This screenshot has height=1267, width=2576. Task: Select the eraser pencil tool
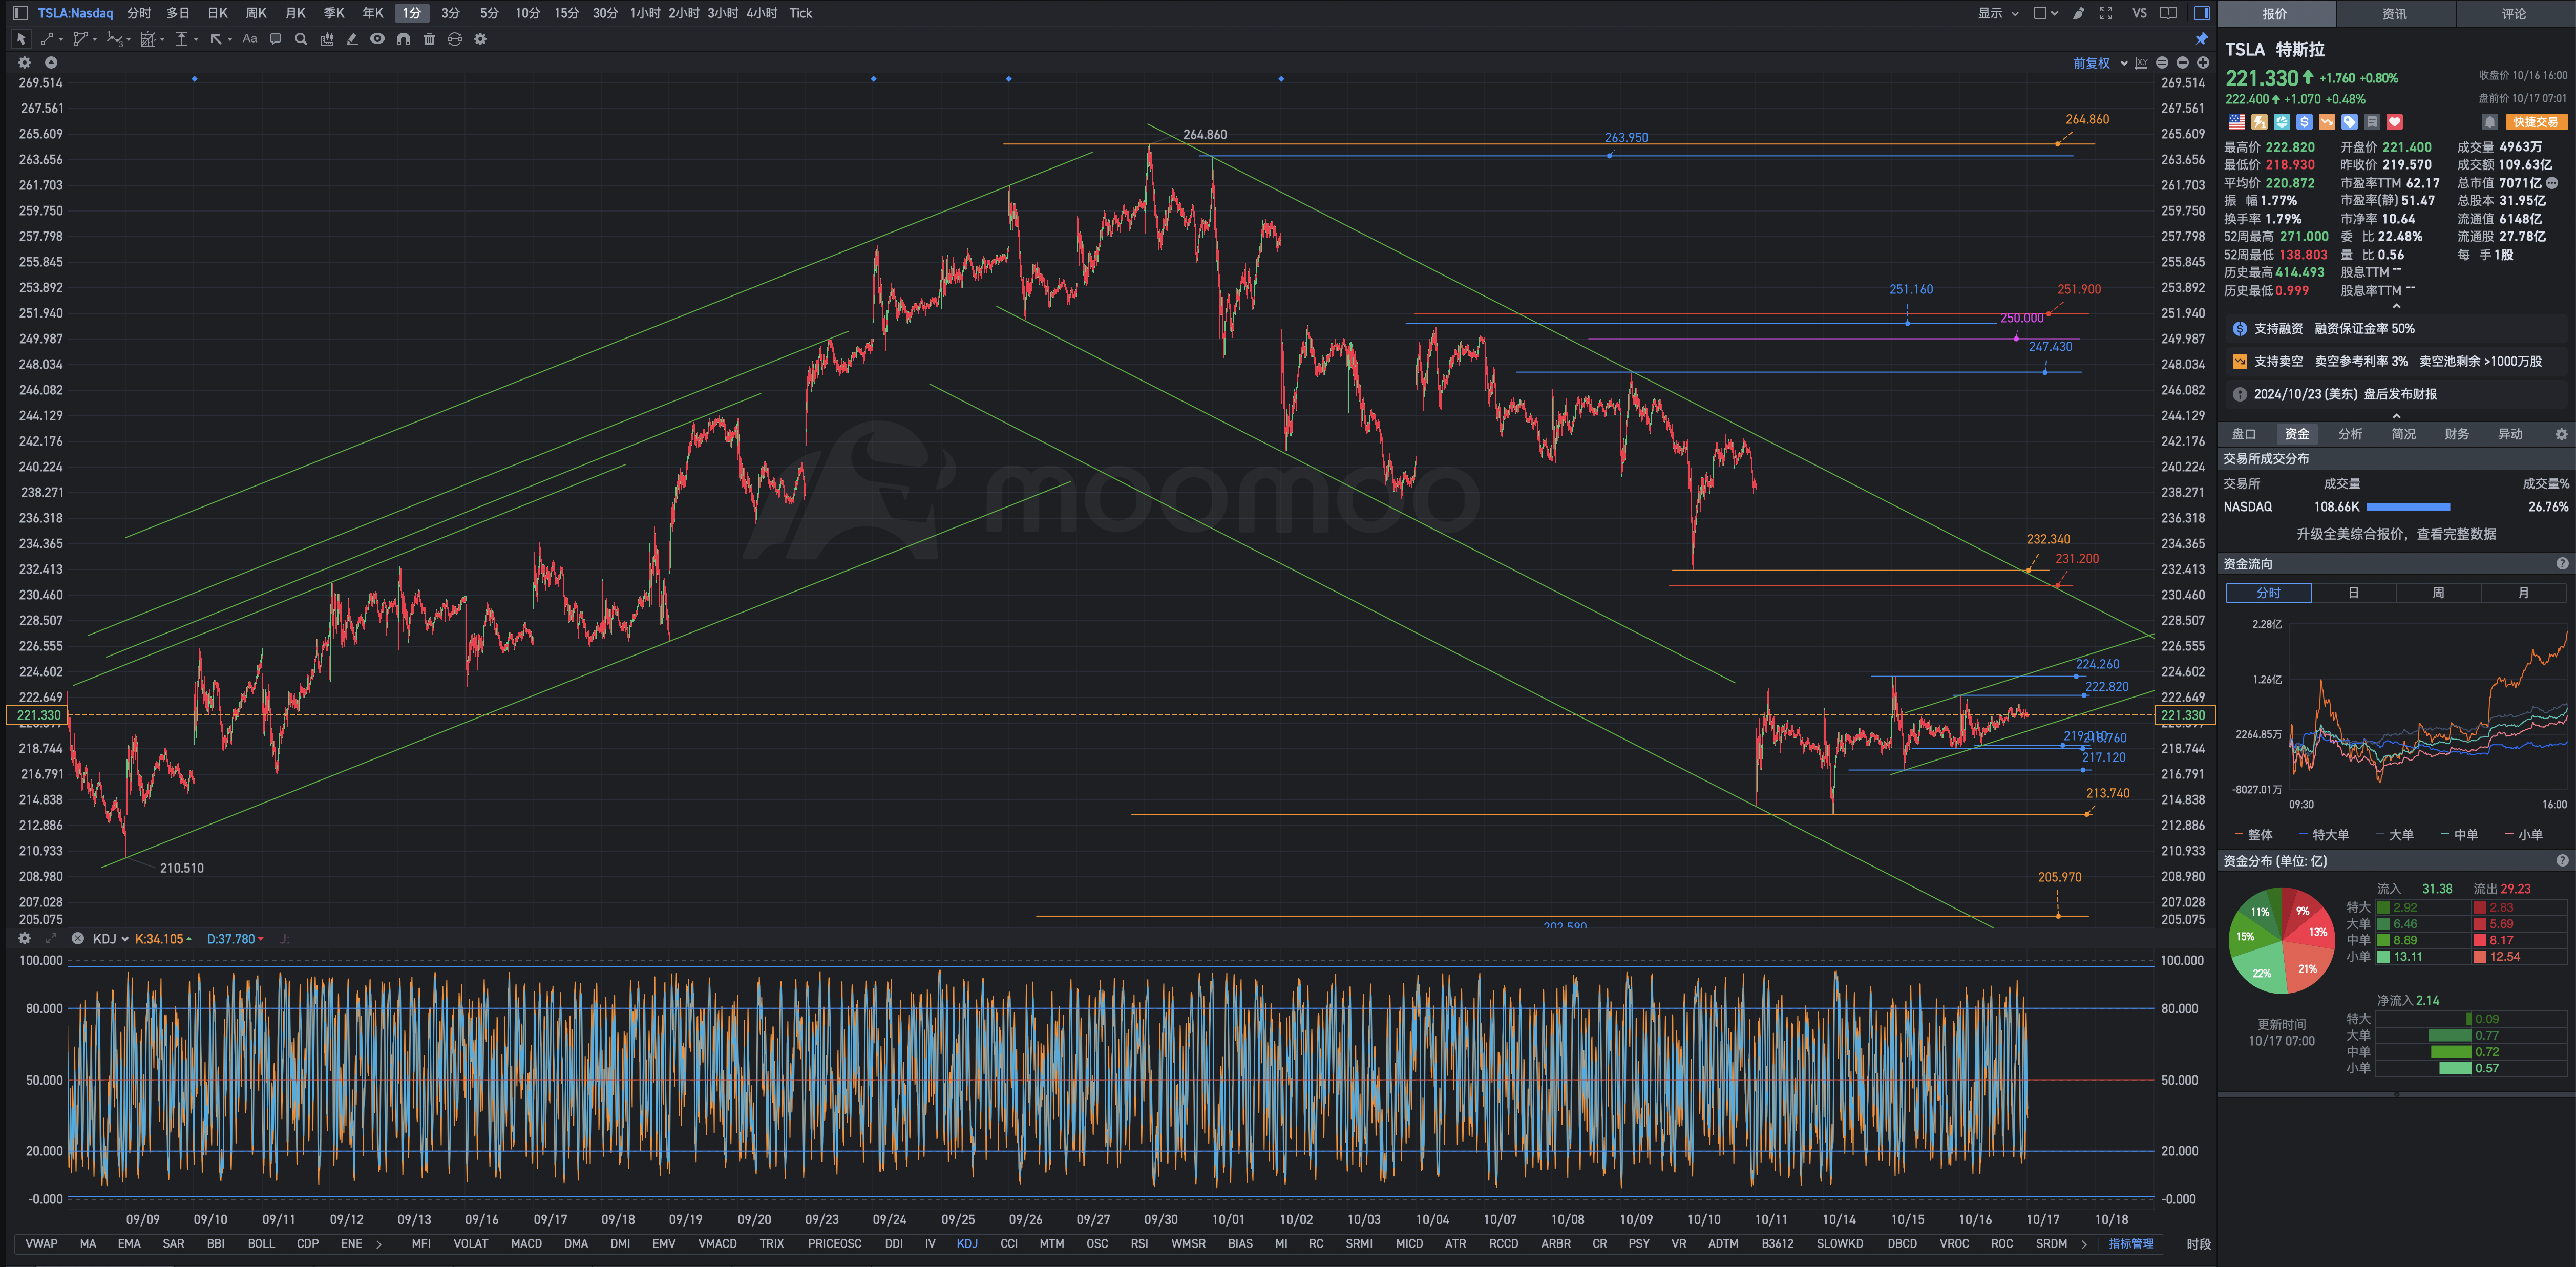coord(352,39)
